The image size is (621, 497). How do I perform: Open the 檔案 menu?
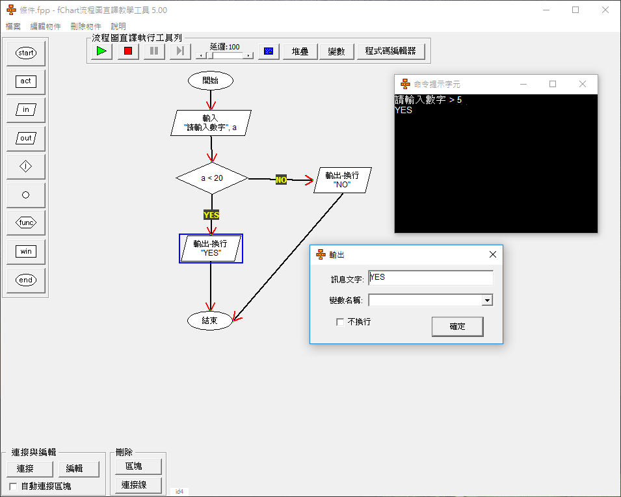[x=13, y=27]
